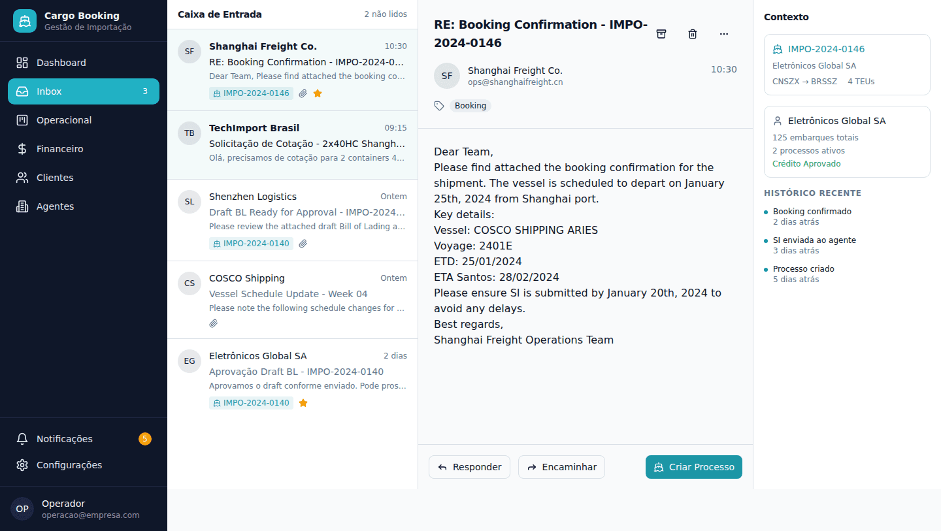The width and height of the screenshot is (941, 531).
Task: Click the Responder reply button
Action: [x=469, y=467]
